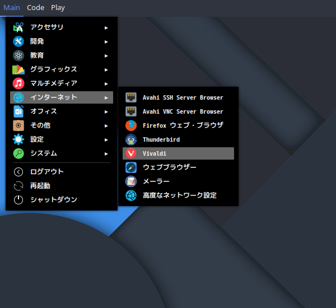This screenshot has width=336, height=308.
Task: Open the 開発 menu entry
Action: [x=62, y=41]
